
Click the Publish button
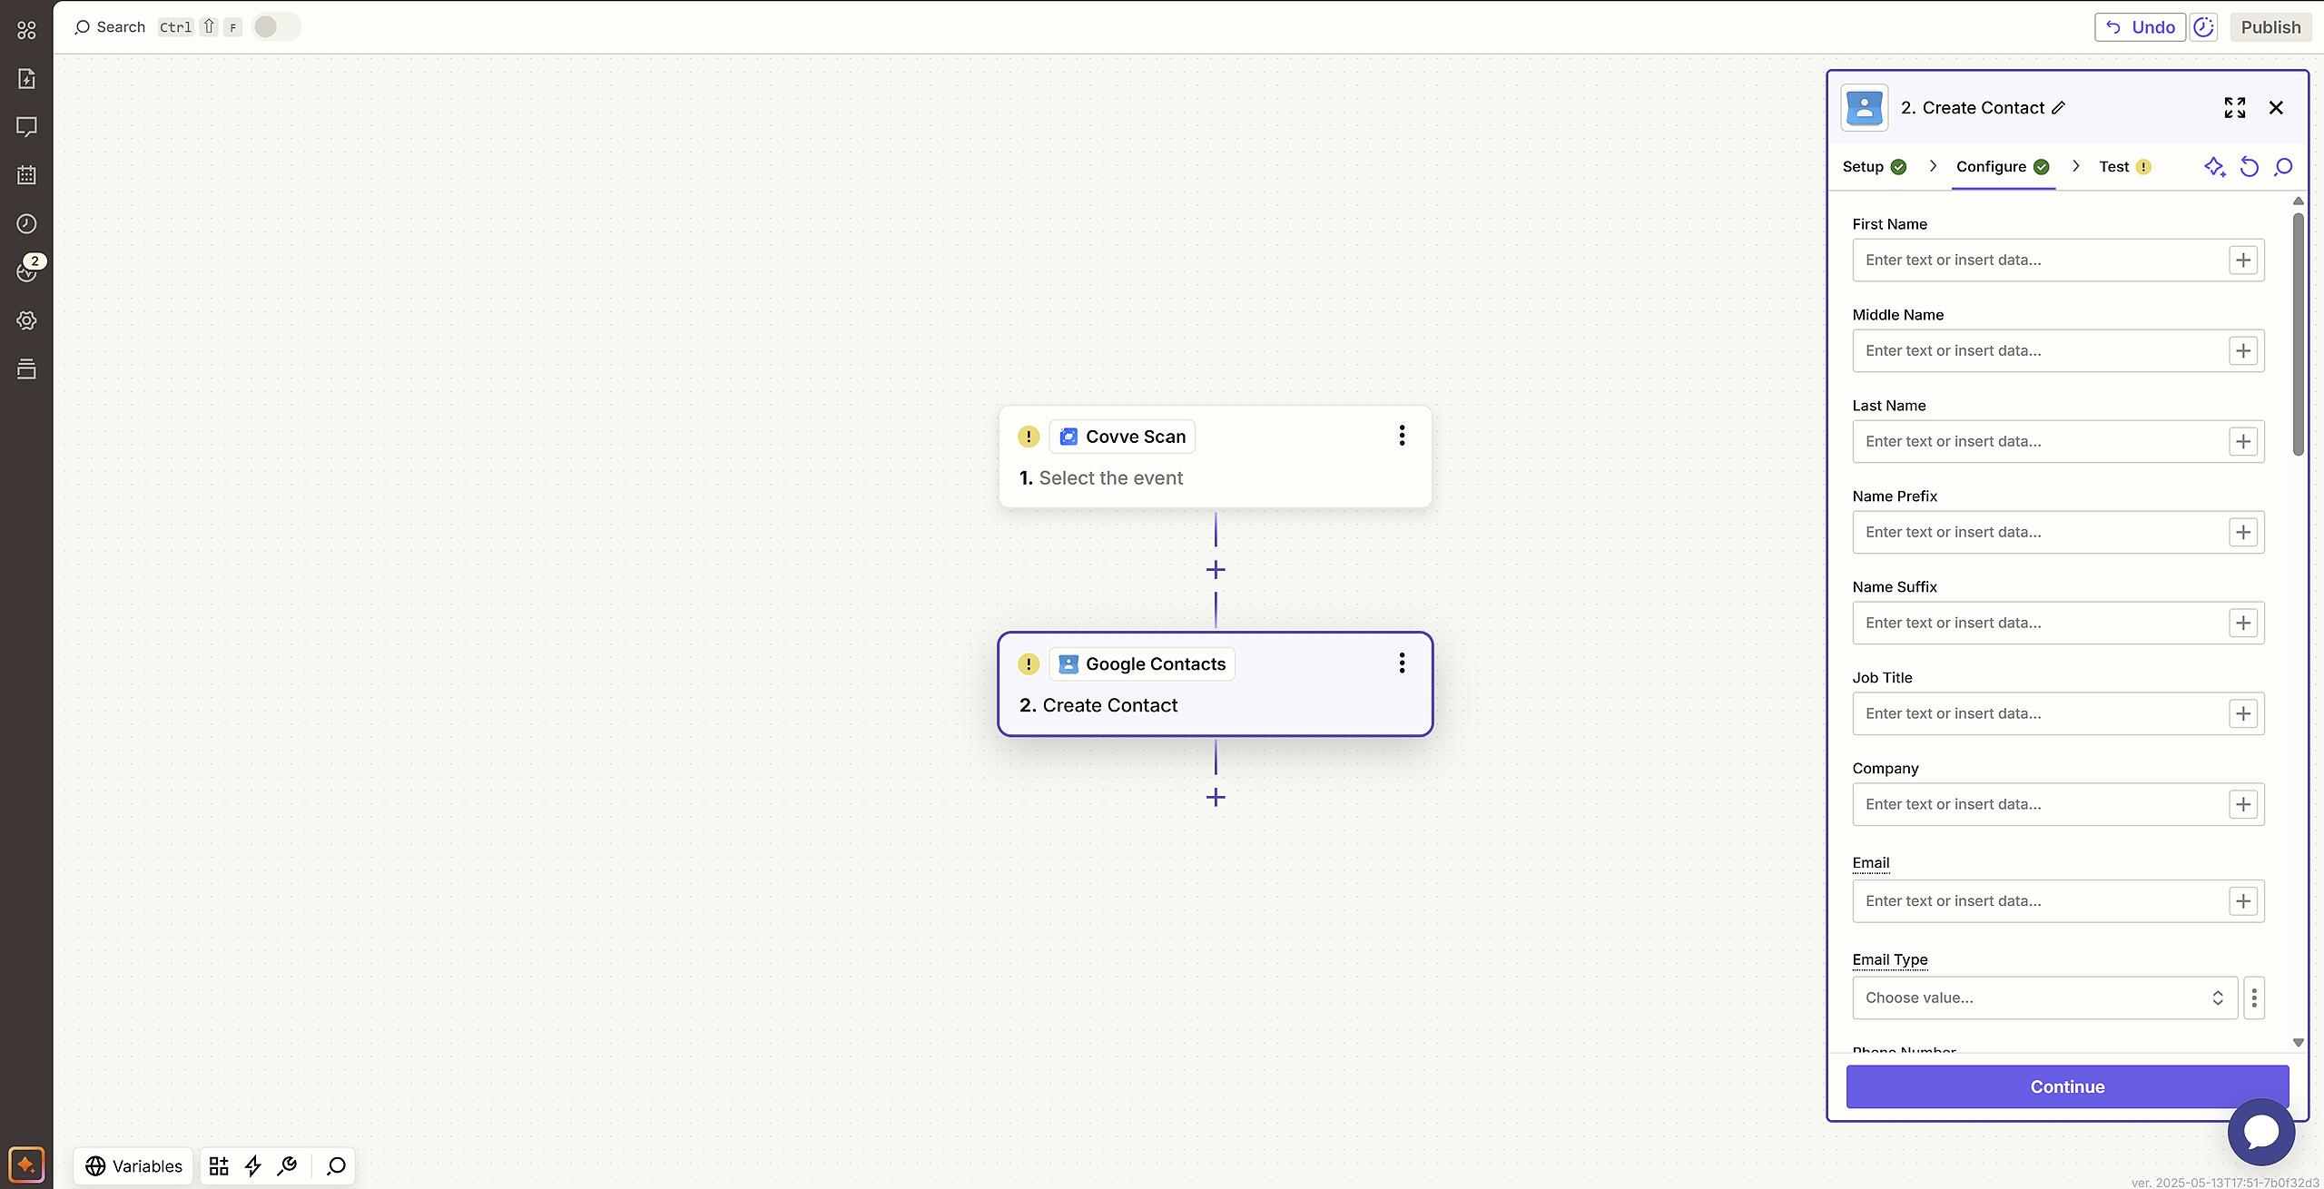(x=2270, y=27)
